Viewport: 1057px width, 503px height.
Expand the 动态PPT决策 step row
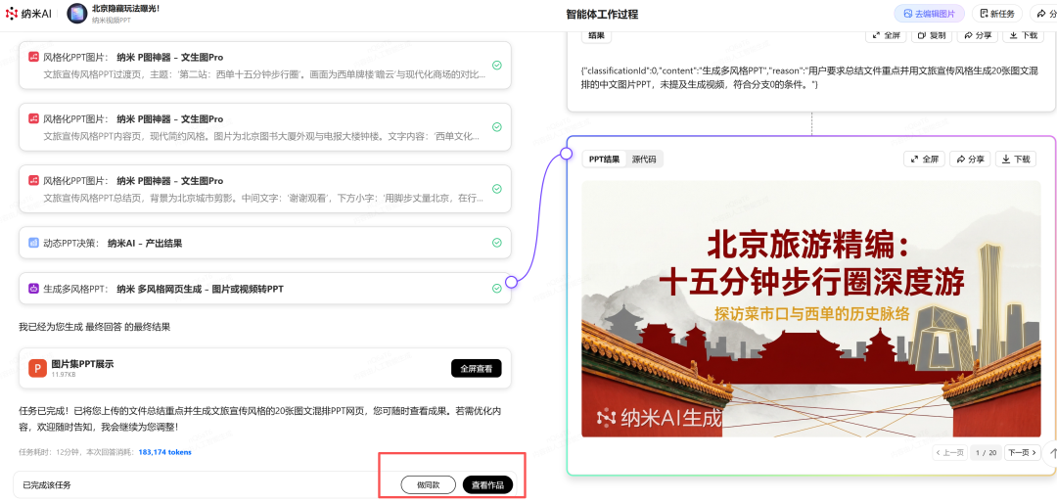[265, 243]
